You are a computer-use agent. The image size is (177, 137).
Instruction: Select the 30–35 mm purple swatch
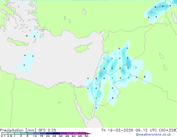63,133
